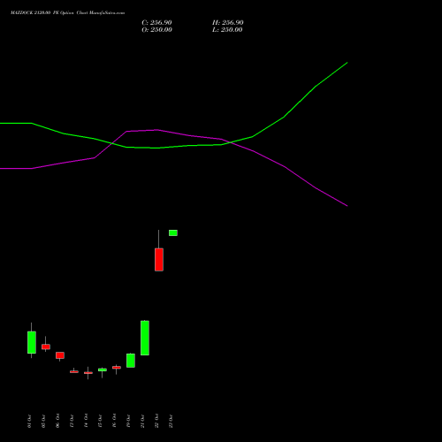The width and height of the screenshot is (442, 442).
Task: Click the end of the falling purple indicator line
Action: (347, 206)
